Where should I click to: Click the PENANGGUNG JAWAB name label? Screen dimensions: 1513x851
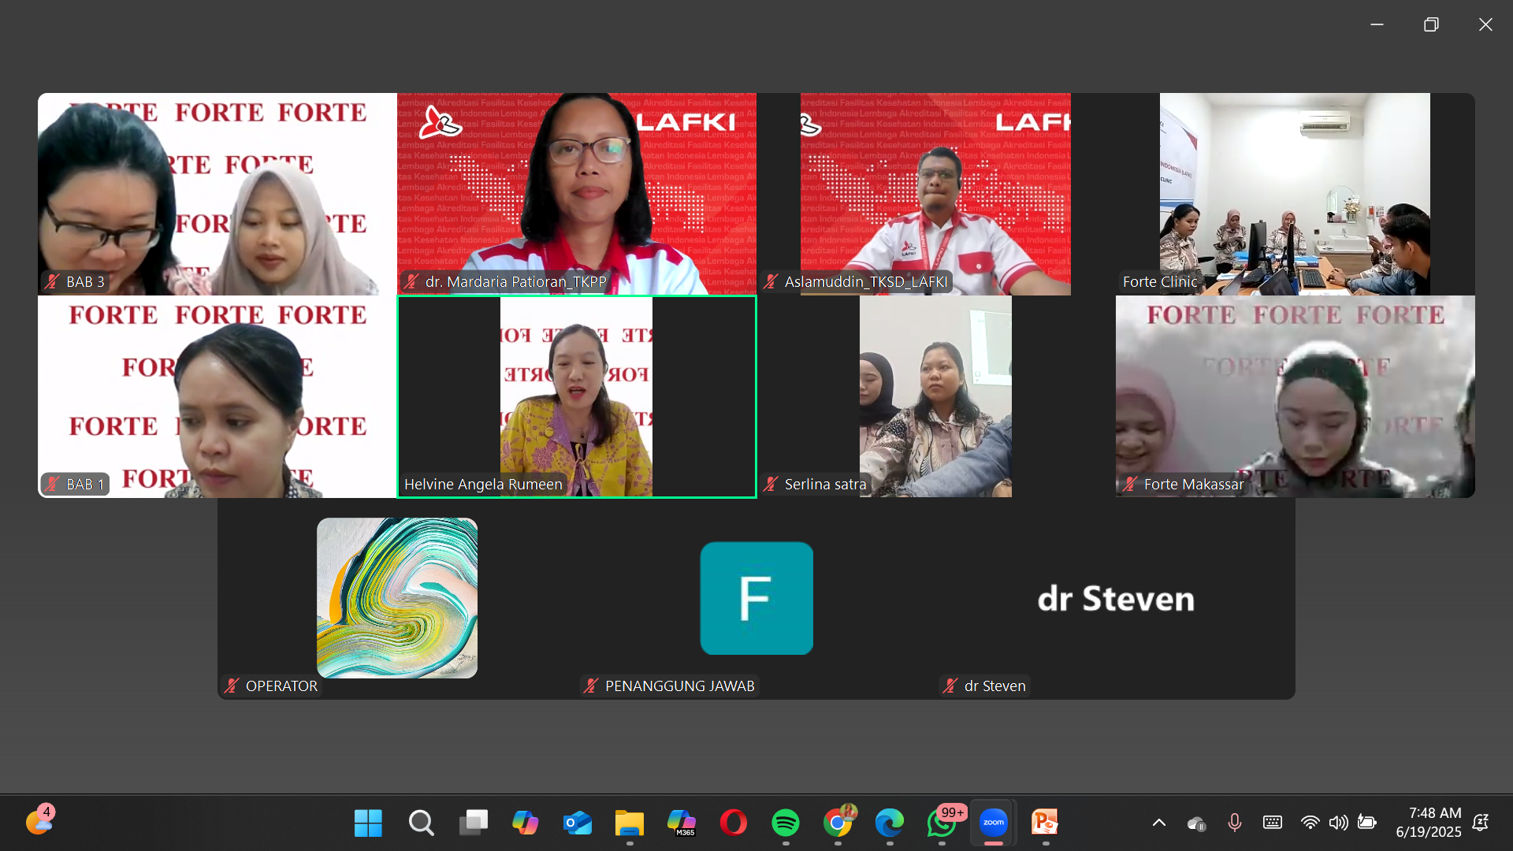(679, 686)
